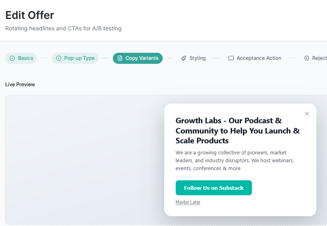Click the checkmark icon on the Basics step
The width and height of the screenshot is (327, 226).
point(12,58)
